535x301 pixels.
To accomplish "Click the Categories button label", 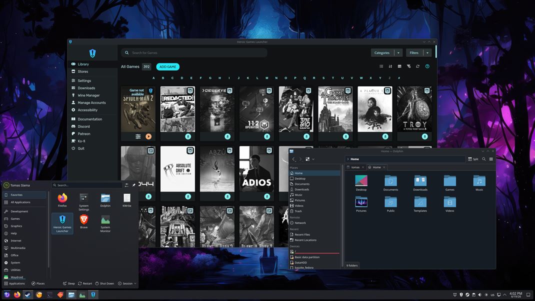I will pos(382,53).
